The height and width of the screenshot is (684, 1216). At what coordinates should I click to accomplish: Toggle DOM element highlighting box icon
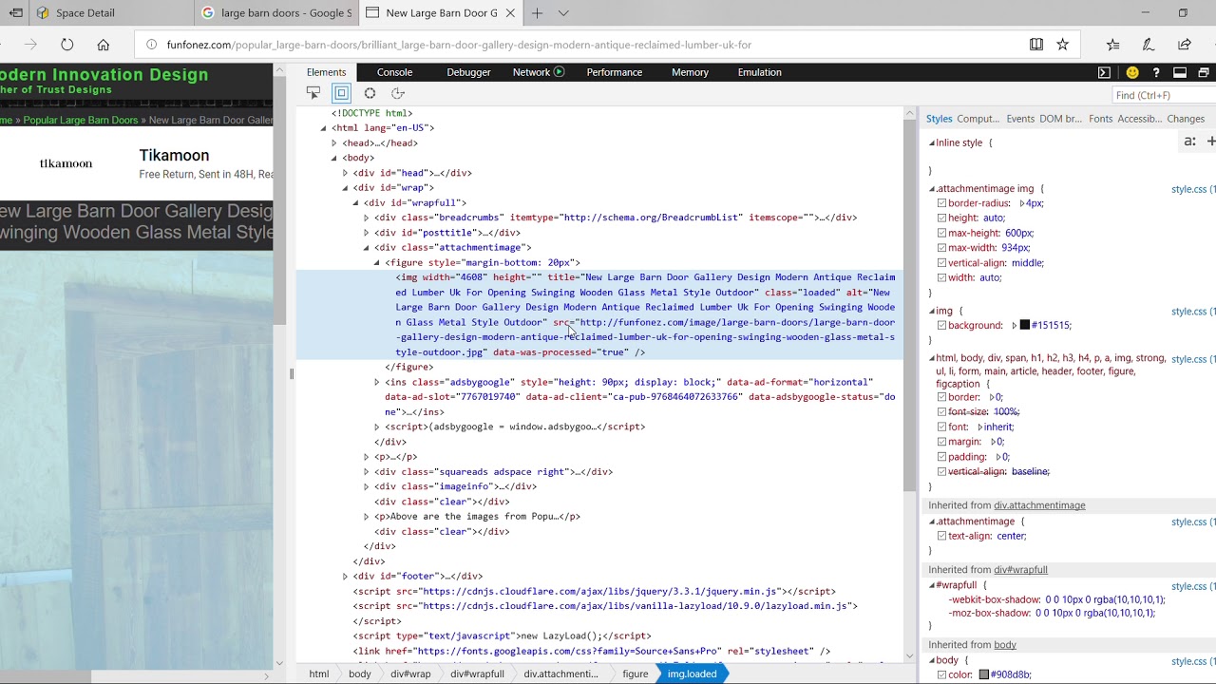pyautogui.click(x=341, y=93)
